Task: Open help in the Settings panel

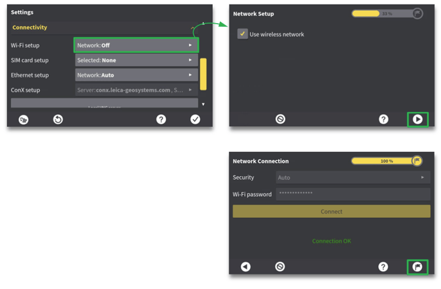Action: click(x=161, y=119)
